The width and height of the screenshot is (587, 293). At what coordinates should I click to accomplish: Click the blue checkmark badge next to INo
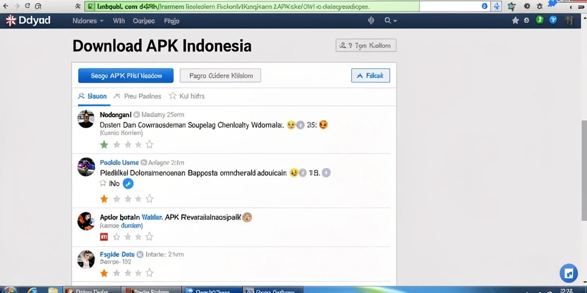point(128,184)
